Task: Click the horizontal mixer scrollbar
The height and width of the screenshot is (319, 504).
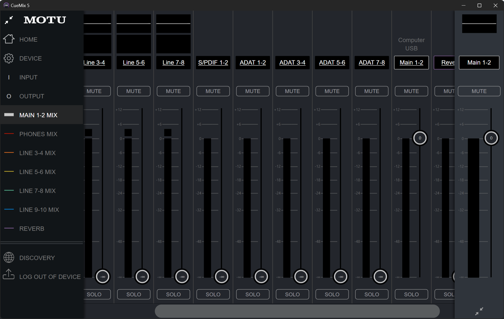Action: coord(297,311)
